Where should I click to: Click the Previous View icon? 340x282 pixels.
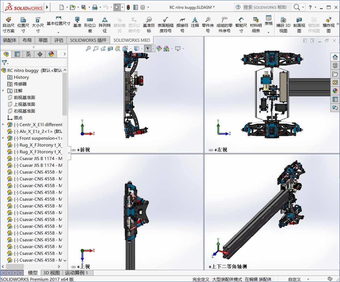pos(103,49)
